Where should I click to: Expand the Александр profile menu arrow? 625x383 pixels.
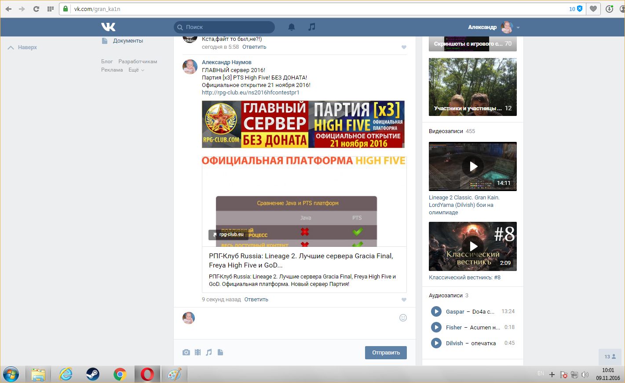point(518,28)
